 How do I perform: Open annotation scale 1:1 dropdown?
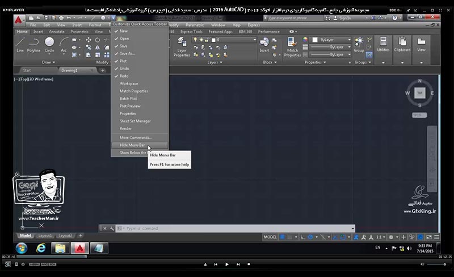(381, 237)
